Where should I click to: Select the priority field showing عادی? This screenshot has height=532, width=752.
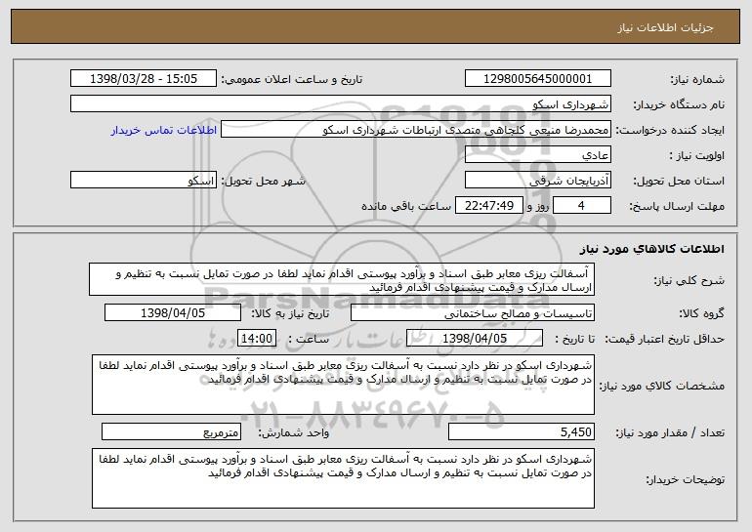[x=537, y=155]
